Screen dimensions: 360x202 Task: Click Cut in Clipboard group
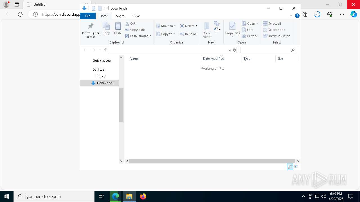130,24
